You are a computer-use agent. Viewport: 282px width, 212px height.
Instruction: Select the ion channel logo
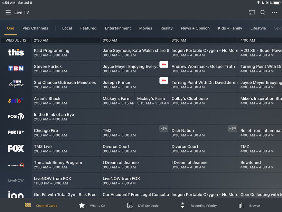[x=16, y=195]
